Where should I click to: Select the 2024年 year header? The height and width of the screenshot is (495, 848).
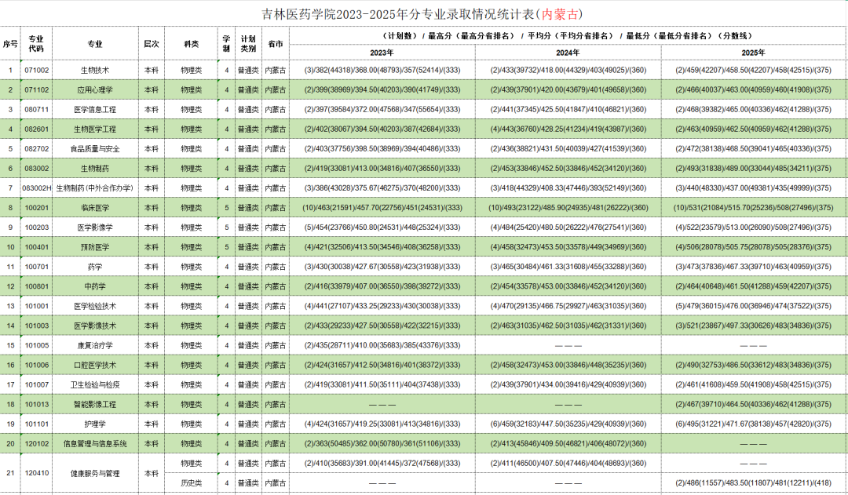[568, 53]
